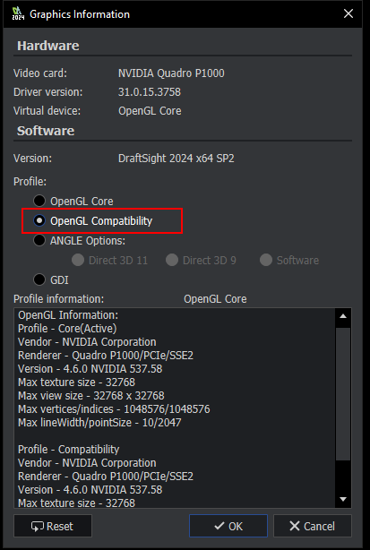The image size is (370, 550).
Task: Click the profile information scrollbar thumb
Action: click(x=343, y=394)
